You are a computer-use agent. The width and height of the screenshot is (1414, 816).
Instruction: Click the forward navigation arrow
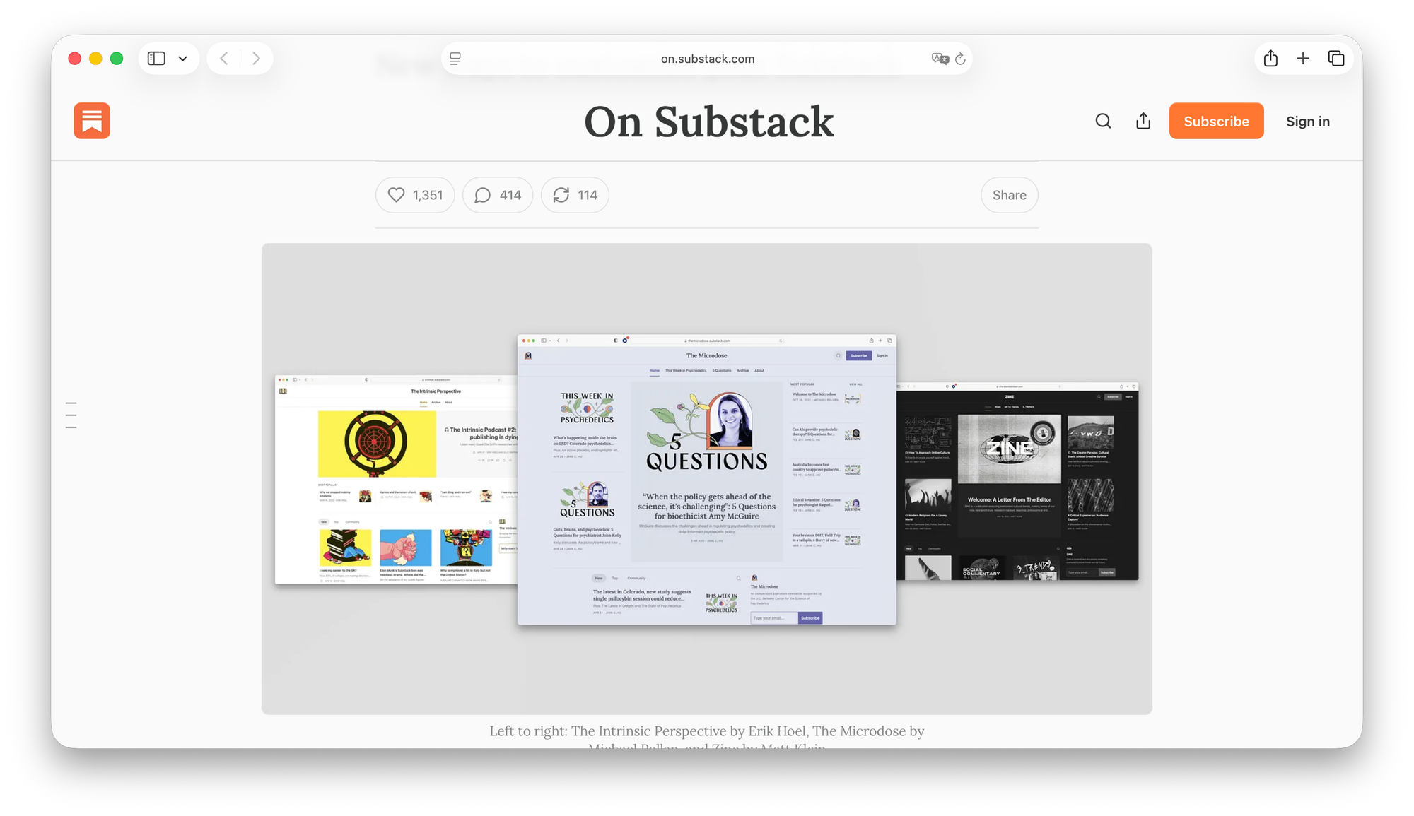(256, 58)
